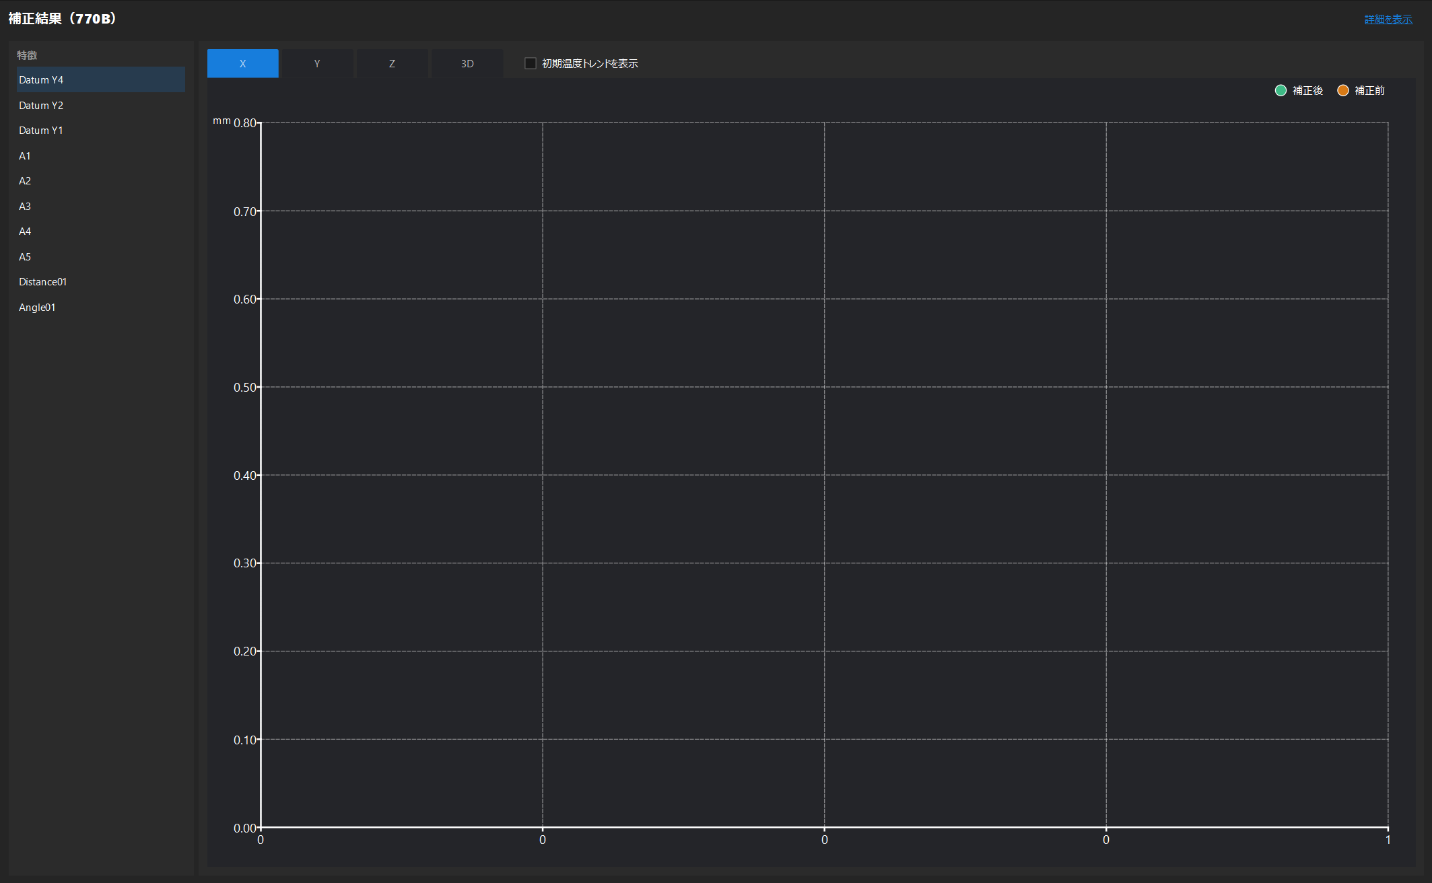Image resolution: width=1432 pixels, height=883 pixels.
Task: Click the x-axis label 1
Action: pos(1388,839)
